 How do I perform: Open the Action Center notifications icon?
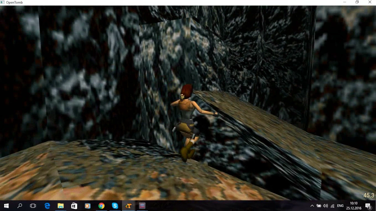pyautogui.click(x=368, y=206)
